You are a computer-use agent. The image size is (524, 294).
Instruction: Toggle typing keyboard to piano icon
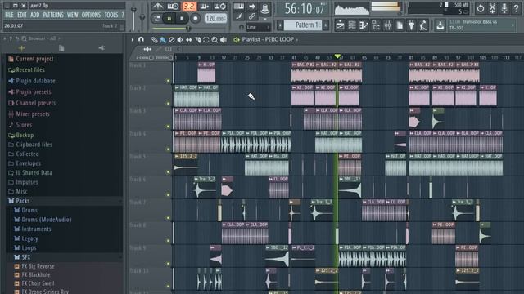pyautogui.click(x=238, y=7)
